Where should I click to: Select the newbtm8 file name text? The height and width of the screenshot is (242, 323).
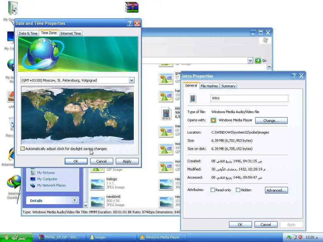point(113,197)
